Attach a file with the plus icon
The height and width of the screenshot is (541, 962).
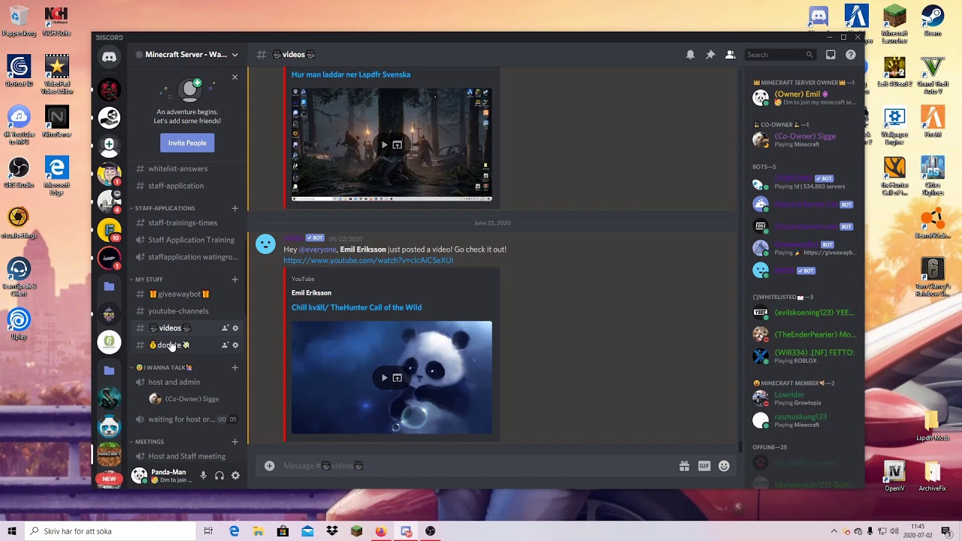269,466
